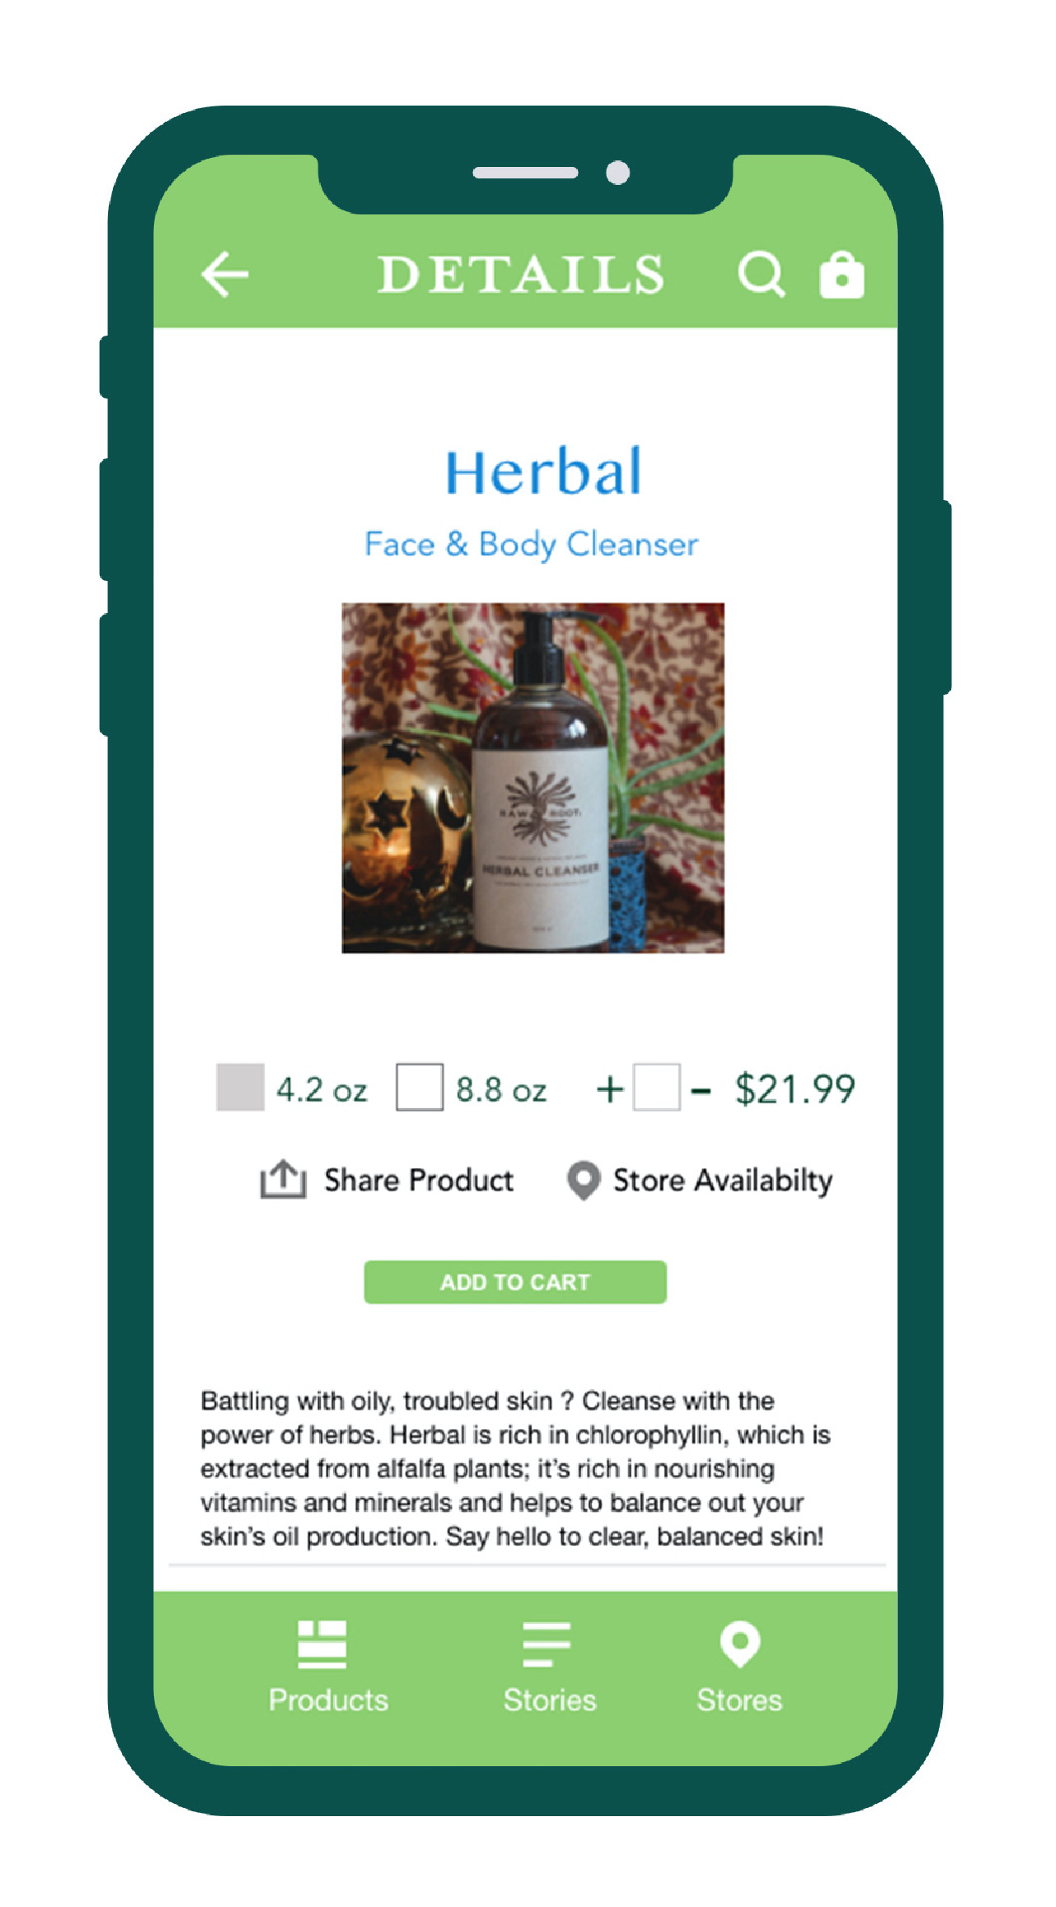Open search with the magnifier icon
Viewport: 1056px width, 1907px height.
(x=761, y=274)
